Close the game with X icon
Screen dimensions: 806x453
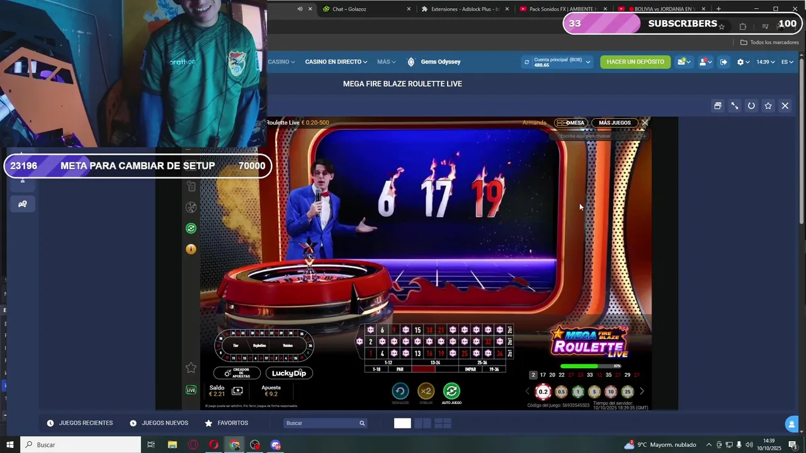point(785,106)
